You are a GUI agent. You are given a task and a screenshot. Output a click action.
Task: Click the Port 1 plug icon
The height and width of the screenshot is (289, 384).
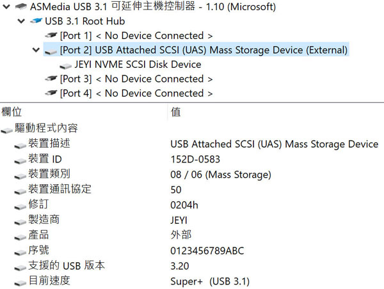click(x=51, y=35)
